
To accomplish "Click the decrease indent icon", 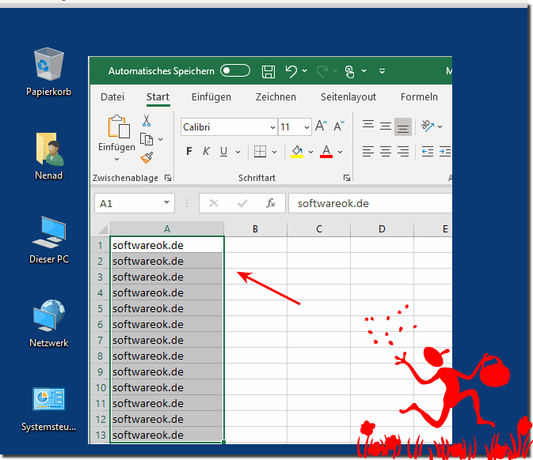I will tap(428, 151).
